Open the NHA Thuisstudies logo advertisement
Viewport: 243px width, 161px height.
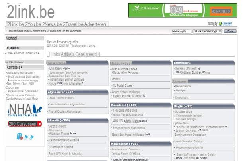(25, 110)
